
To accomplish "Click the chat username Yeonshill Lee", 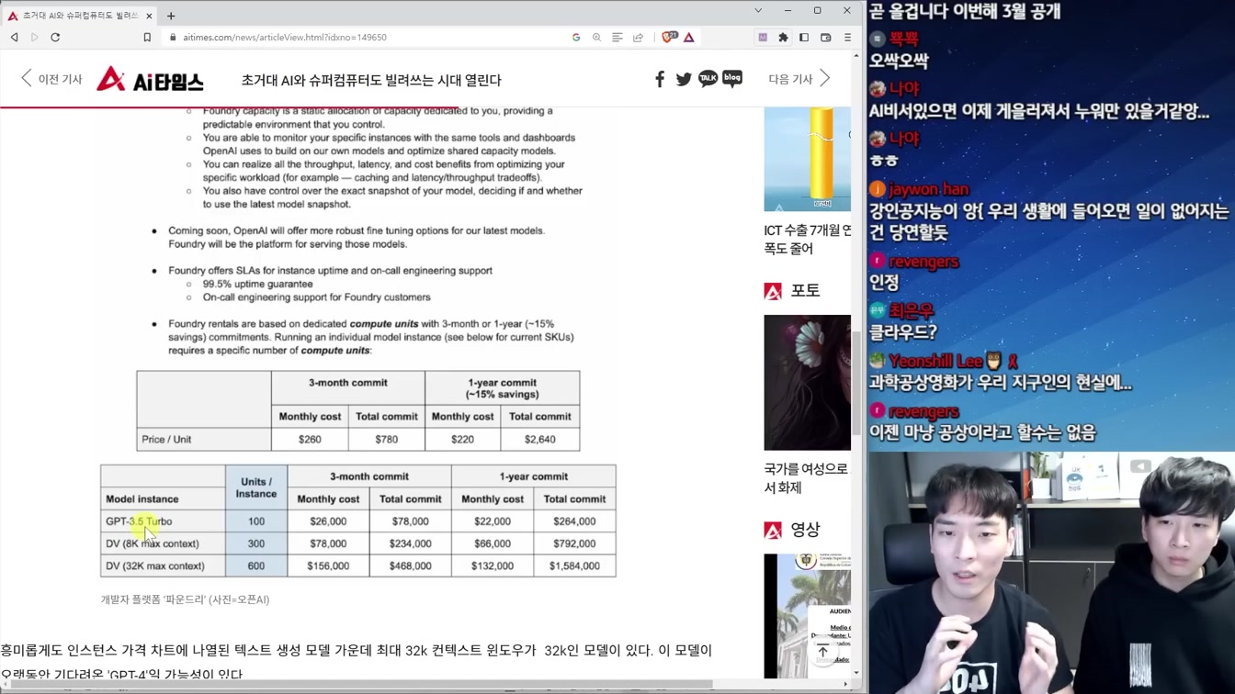I will click(x=935, y=361).
